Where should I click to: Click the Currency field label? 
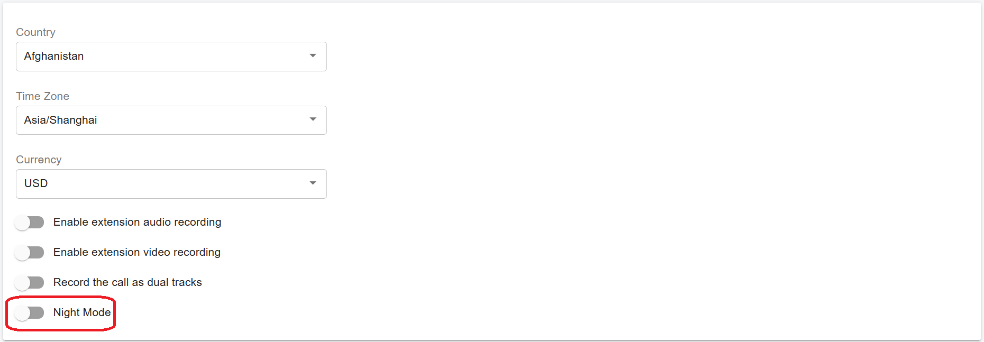click(x=39, y=160)
